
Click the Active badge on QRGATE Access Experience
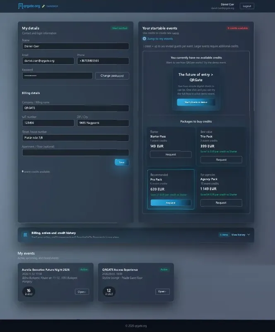[x=164, y=269]
